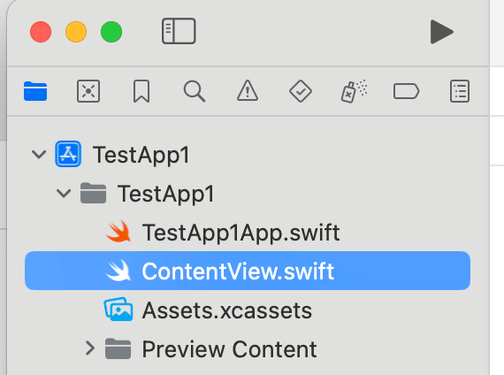Open the Debug navigator spray icon

[x=354, y=91]
